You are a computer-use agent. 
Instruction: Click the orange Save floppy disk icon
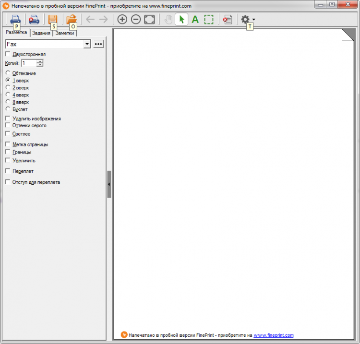53,19
